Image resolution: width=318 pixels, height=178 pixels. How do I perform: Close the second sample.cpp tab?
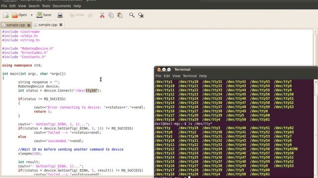pos(61,25)
